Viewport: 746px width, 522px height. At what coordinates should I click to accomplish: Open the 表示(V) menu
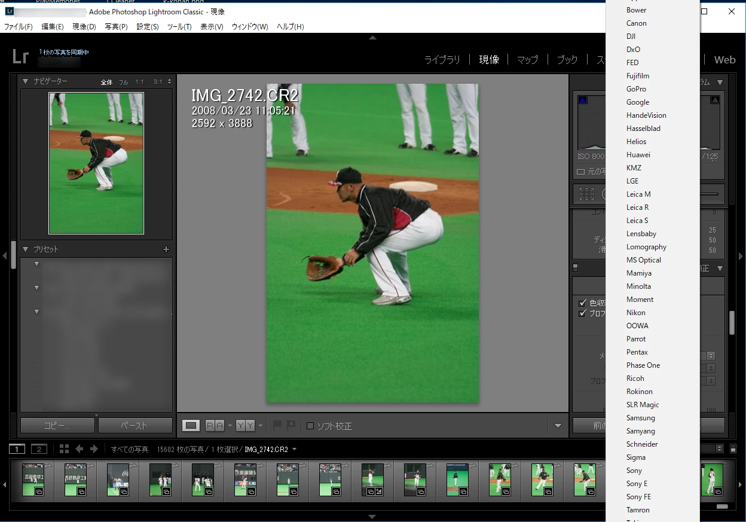pyautogui.click(x=212, y=27)
